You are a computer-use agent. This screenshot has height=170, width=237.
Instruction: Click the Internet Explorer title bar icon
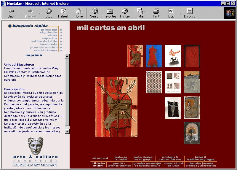(4, 3)
